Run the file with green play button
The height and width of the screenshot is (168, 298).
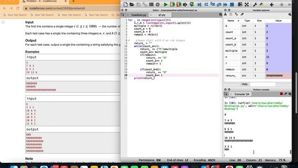[166, 4]
